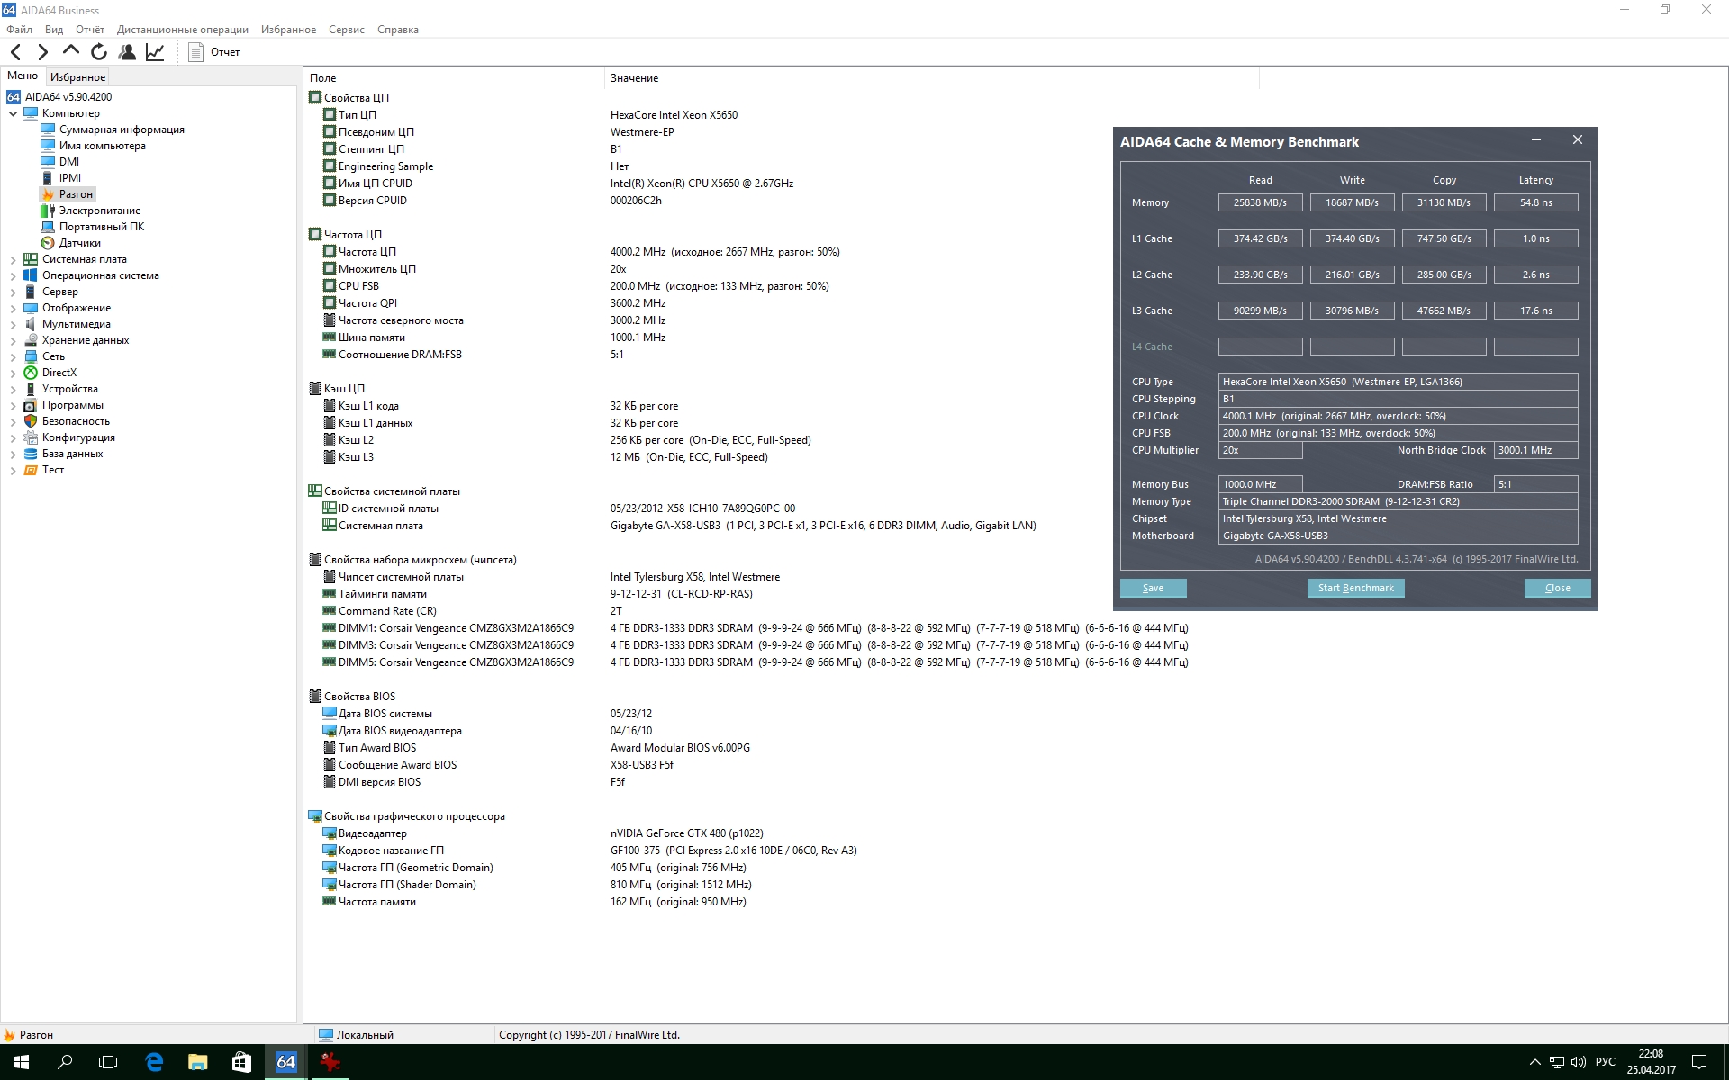Click the Up level arrow icon

pyautogui.click(x=71, y=51)
